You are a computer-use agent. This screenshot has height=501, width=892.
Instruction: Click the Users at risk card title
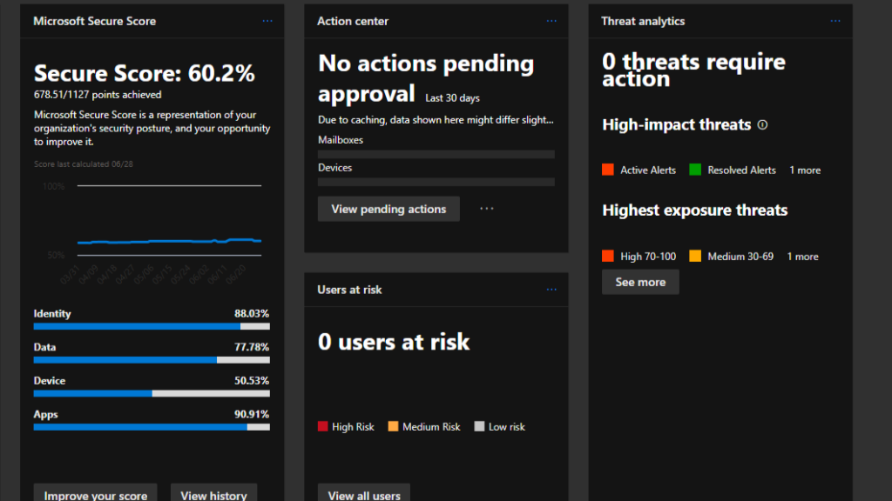click(349, 290)
